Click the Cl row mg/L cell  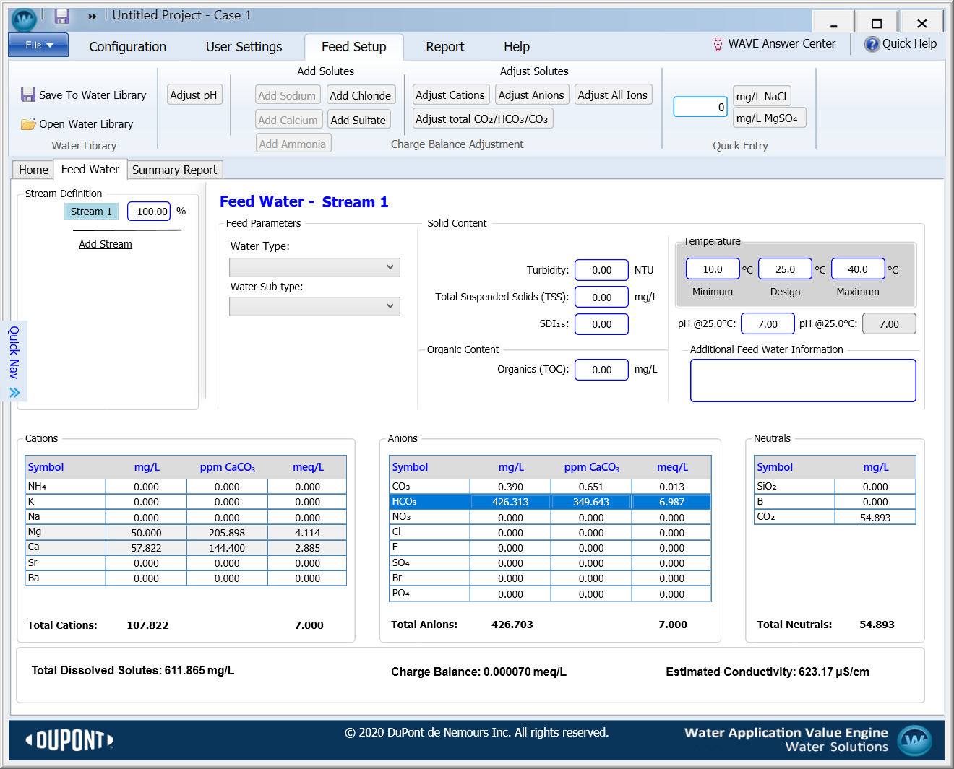tap(510, 533)
